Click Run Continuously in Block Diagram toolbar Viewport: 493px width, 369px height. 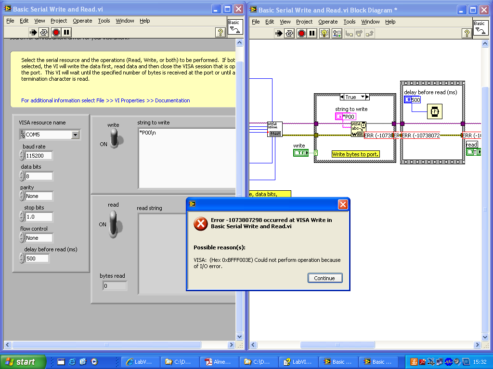289,33
